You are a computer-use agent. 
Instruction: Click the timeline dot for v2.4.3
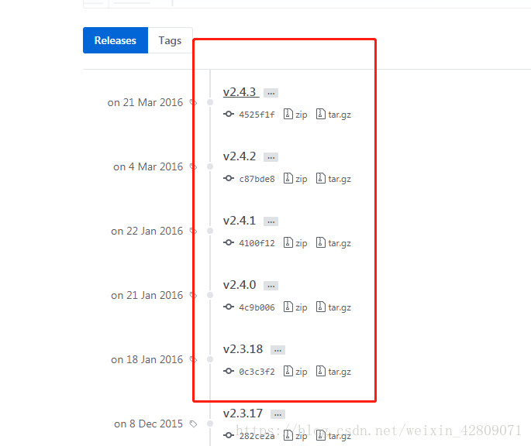210,102
